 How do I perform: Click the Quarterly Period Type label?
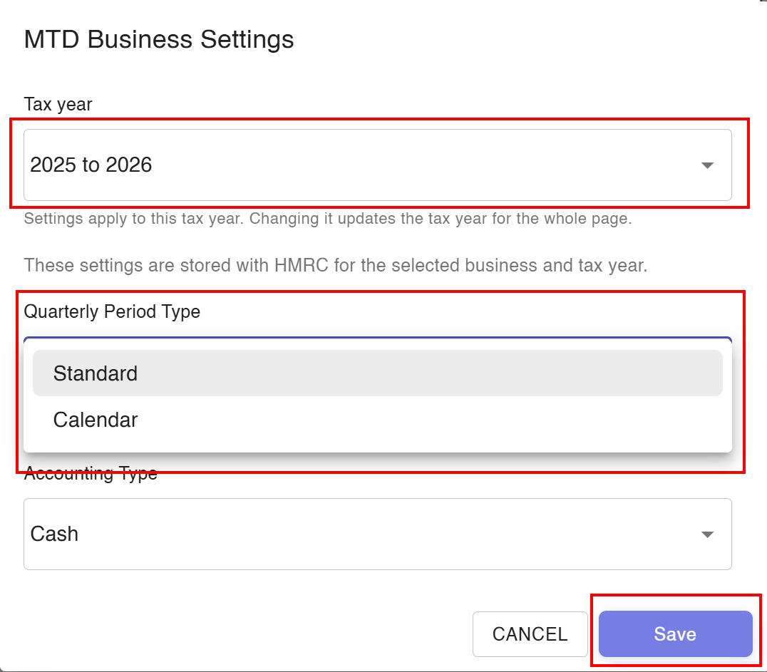[112, 311]
